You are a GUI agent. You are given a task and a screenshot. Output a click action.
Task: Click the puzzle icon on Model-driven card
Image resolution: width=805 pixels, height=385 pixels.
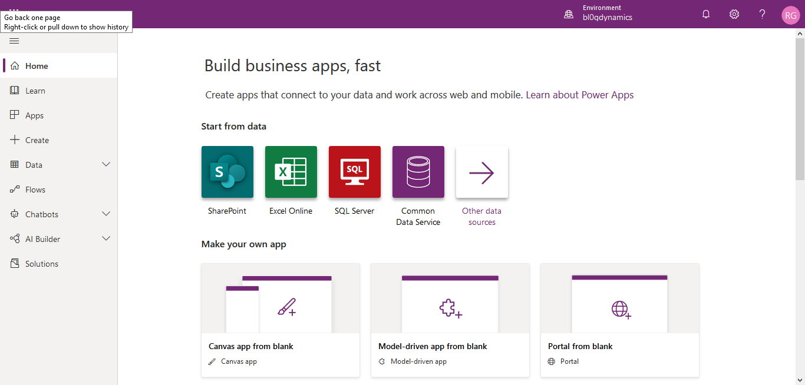tap(450, 308)
